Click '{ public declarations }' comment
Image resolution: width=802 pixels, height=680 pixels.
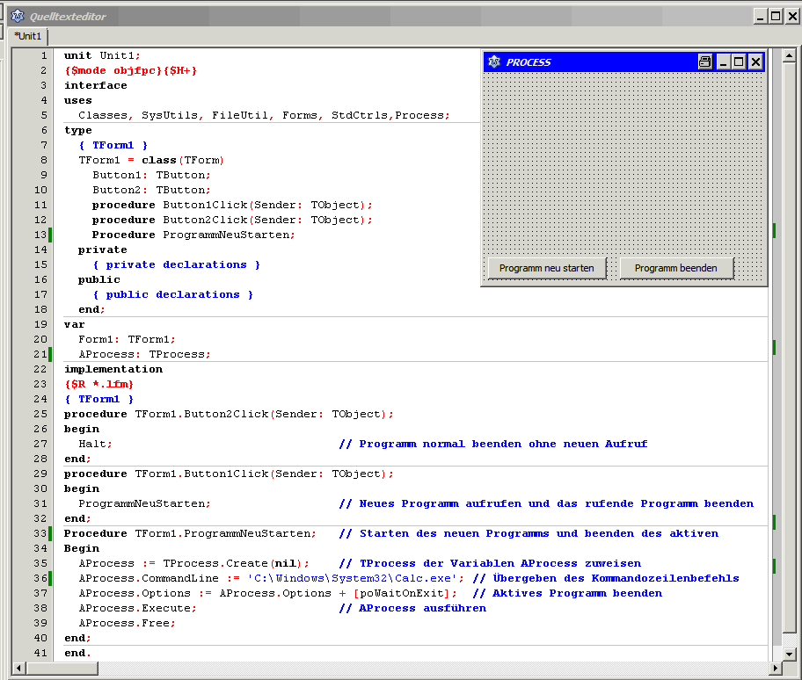pos(172,295)
